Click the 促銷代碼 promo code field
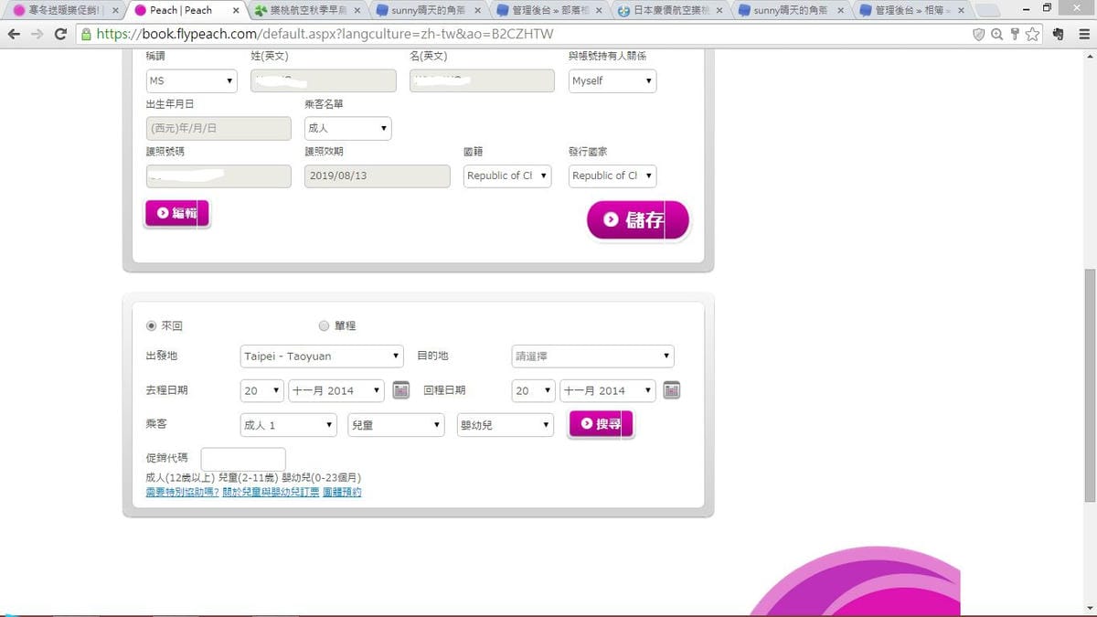Viewport: 1097px width, 617px height. (x=243, y=459)
